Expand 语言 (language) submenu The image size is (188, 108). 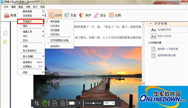pyautogui.click(x=31, y=72)
